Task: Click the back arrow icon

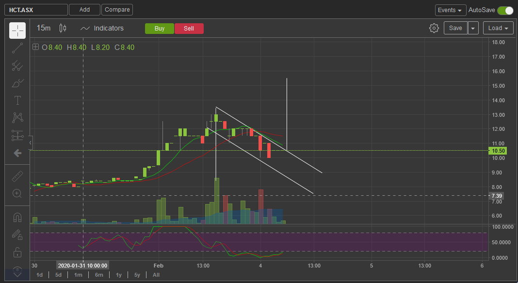Action: pyautogui.click(x=17, y=153)
